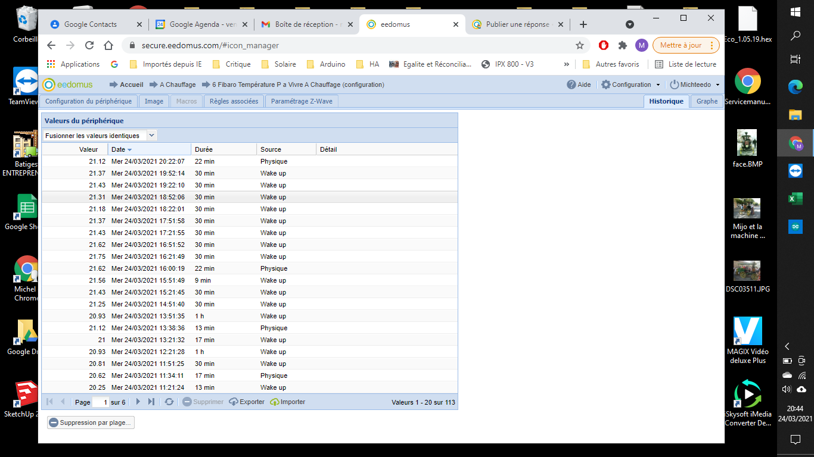The width and height of the screenshot is (814, 457).
Task: Click the eedomus logo icon
Action: coord(49,84)
